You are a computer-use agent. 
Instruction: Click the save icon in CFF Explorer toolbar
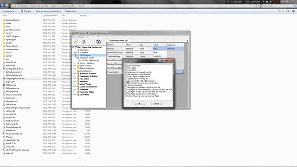point(84,42)
